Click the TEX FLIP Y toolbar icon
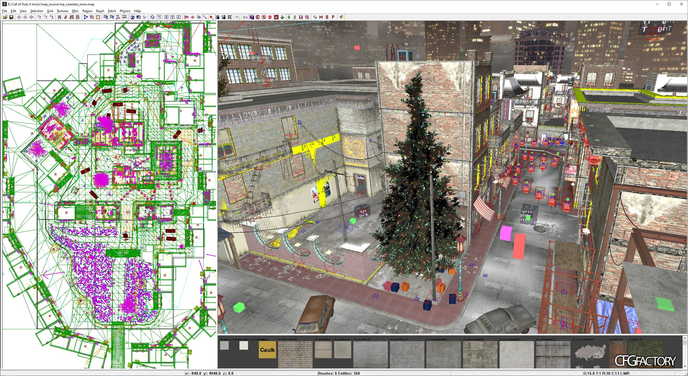 tap(112, 17)
